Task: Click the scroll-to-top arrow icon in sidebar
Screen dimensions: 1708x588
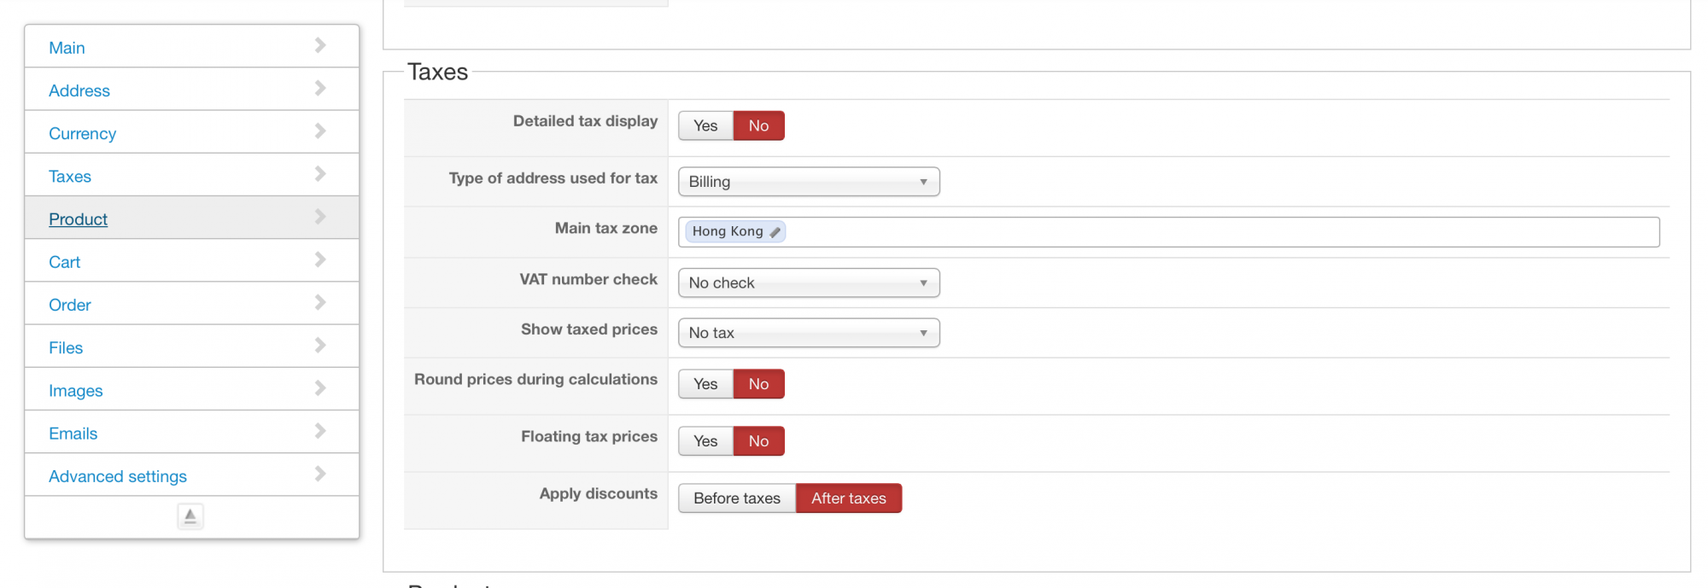Action: [190, 516]
